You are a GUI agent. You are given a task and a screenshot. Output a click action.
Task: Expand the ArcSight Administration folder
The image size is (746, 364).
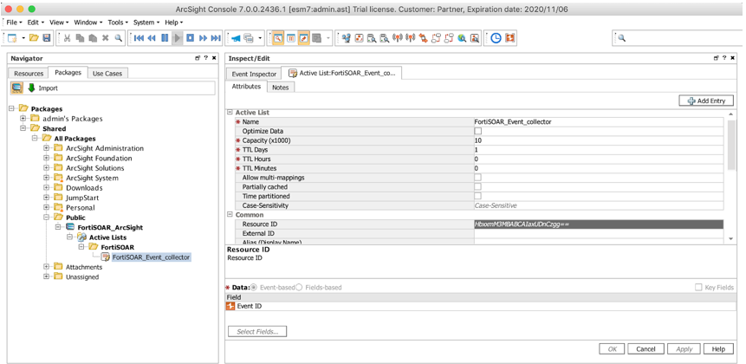(47, 148)
